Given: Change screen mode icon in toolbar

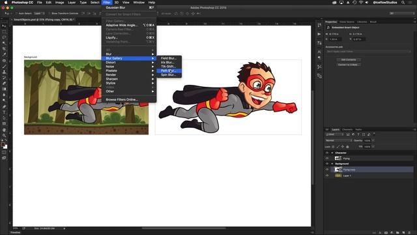Looking at the screenshot, I should (x=4, y=158).
